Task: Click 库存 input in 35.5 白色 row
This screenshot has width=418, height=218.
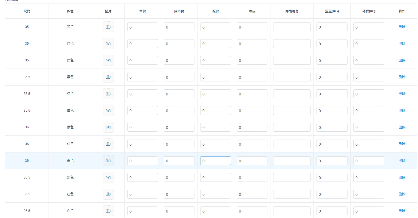Action: pyautogui.click(x=252, y=111)
